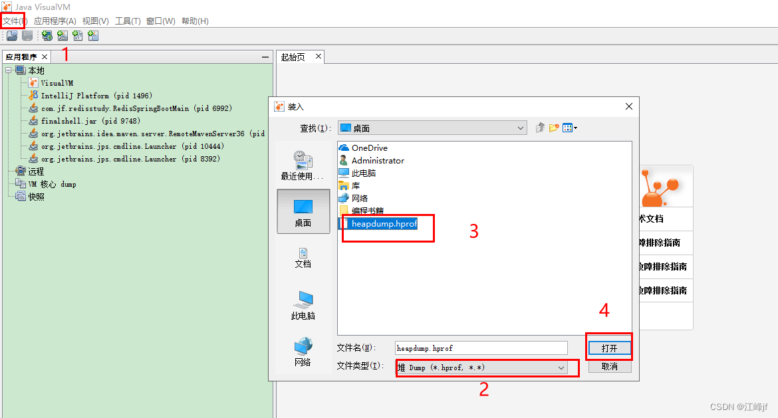Viewport: 778px width, 418px height.
Task: Select 此电脑 in the places bar
Action: coord(303,305)
